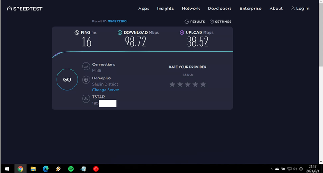The height and width of the screenshot is (173, 323).
Task: Open the red YouTube Music taskbar icon
Action: [x=96, y=169]
